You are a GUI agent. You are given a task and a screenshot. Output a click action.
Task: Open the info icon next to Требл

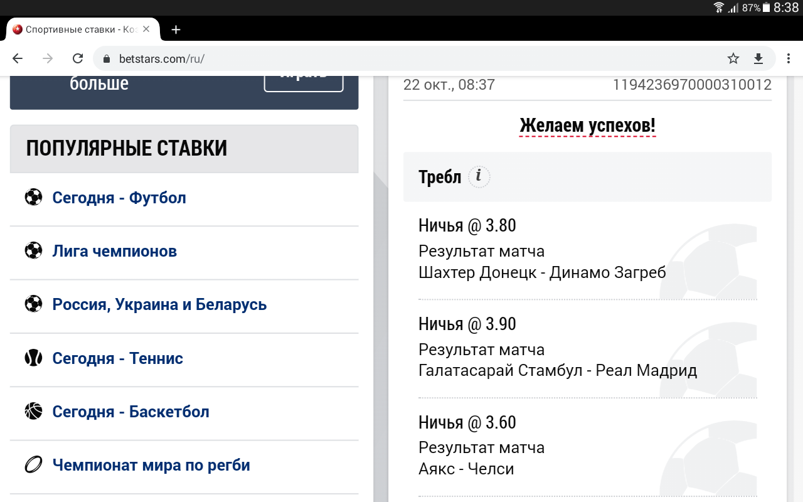click(x=479, y=177)
